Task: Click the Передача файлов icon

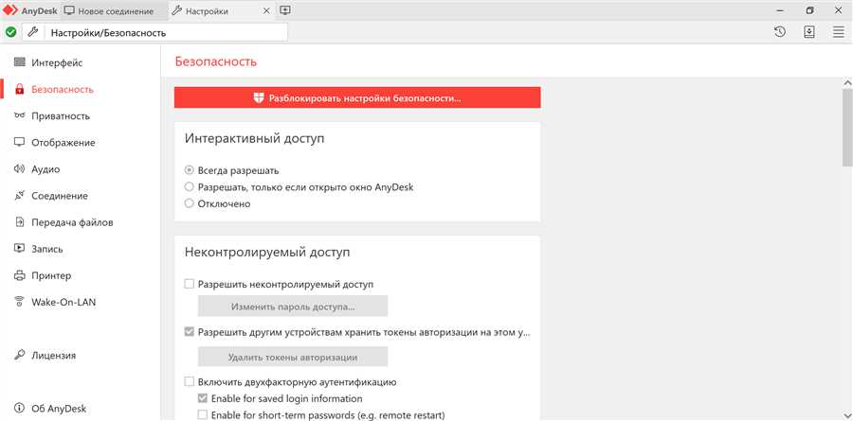Action: [20, 222]
